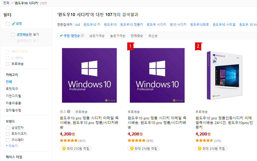Open the sponsored product title 윈도우10 pro 정품 시디키
Image resolution: width=257 pixels, height=161 pixels.
click(x=89, y=122)
